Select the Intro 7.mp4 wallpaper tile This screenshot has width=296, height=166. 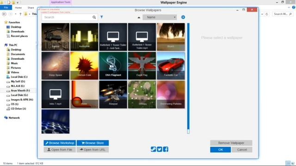click(55, 95)
